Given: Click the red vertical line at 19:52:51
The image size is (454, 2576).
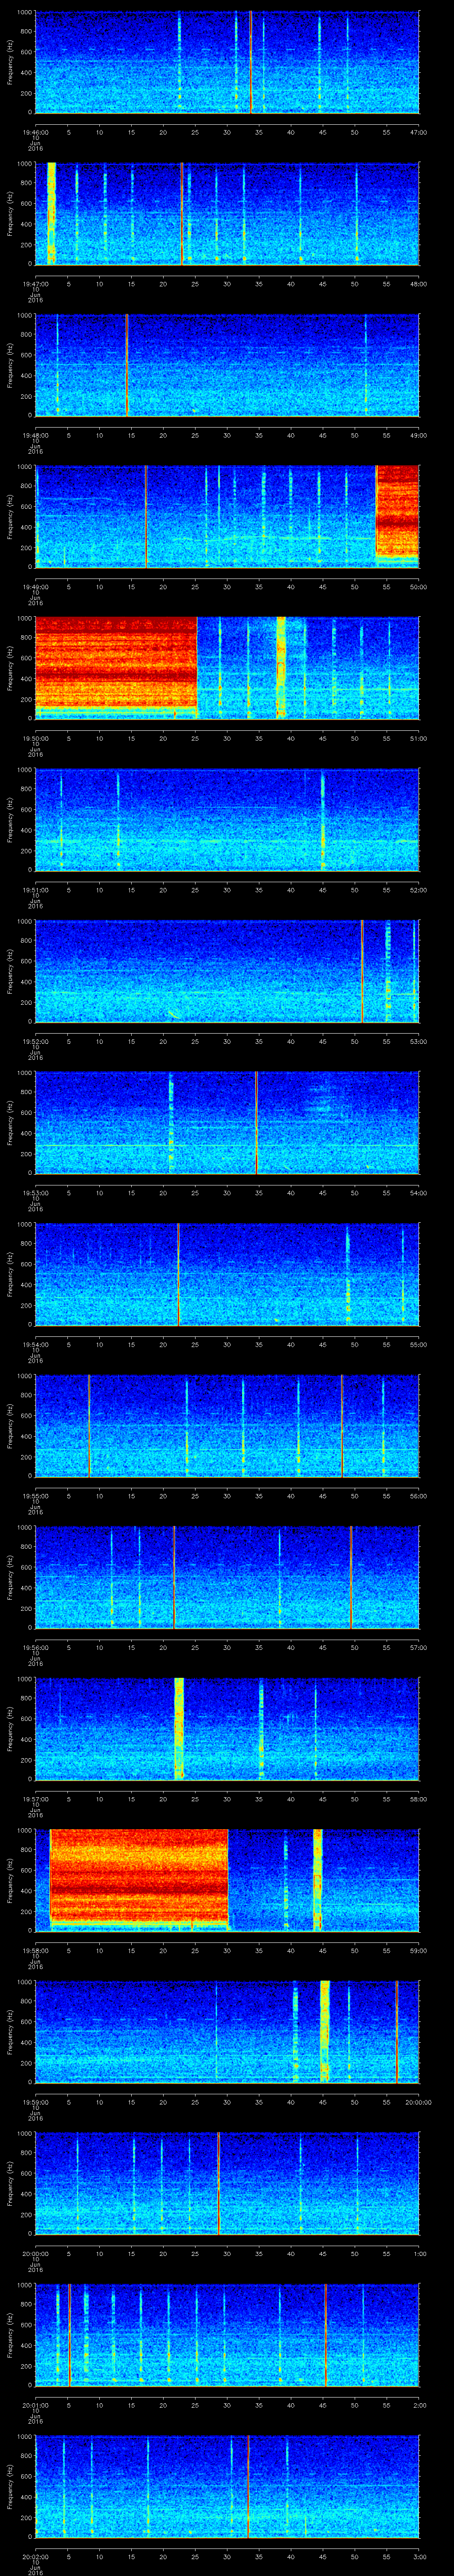Looking at the screenshot, I should pyautogui.click(x=362, y=971).
